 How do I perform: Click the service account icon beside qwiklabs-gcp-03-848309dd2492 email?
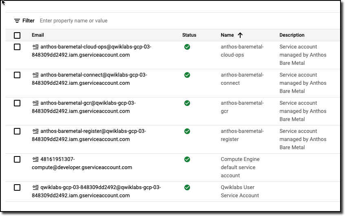pyautogui.click(x=35, y=187)
